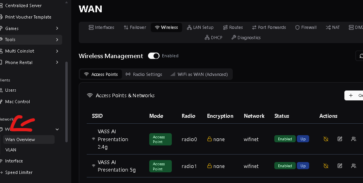Open Users in the sidebar
Viewport: 363px width, 183px height.
(x=10, y=90)
